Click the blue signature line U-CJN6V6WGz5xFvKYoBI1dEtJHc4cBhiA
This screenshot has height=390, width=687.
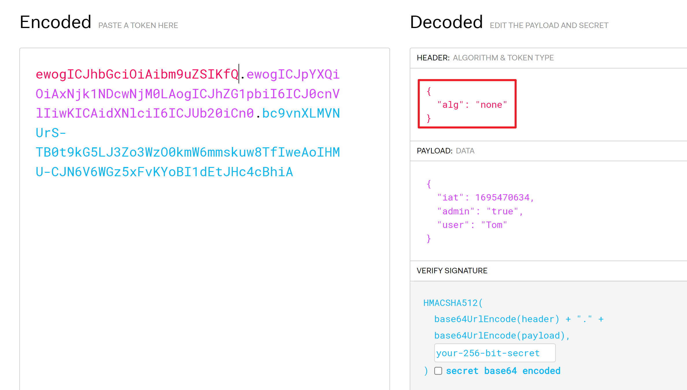click(164, 172)
